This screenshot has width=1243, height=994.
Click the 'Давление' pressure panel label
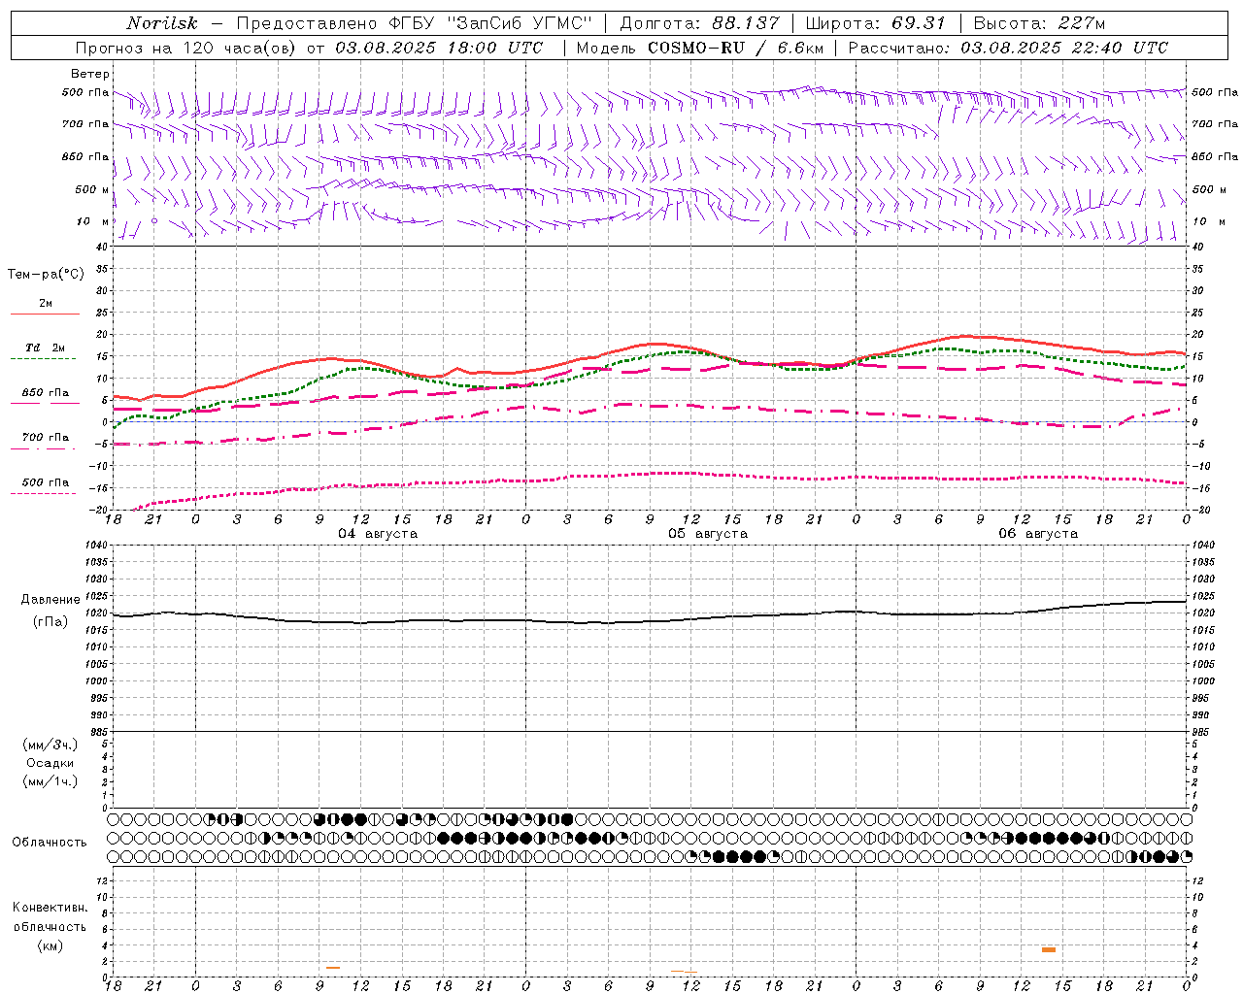pyautogui.click(x=50, y=600)
